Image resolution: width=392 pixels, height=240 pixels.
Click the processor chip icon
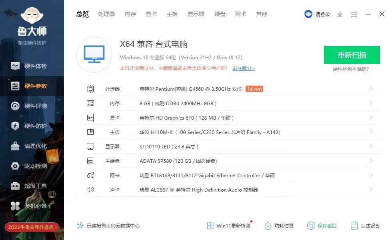point(90,89)
